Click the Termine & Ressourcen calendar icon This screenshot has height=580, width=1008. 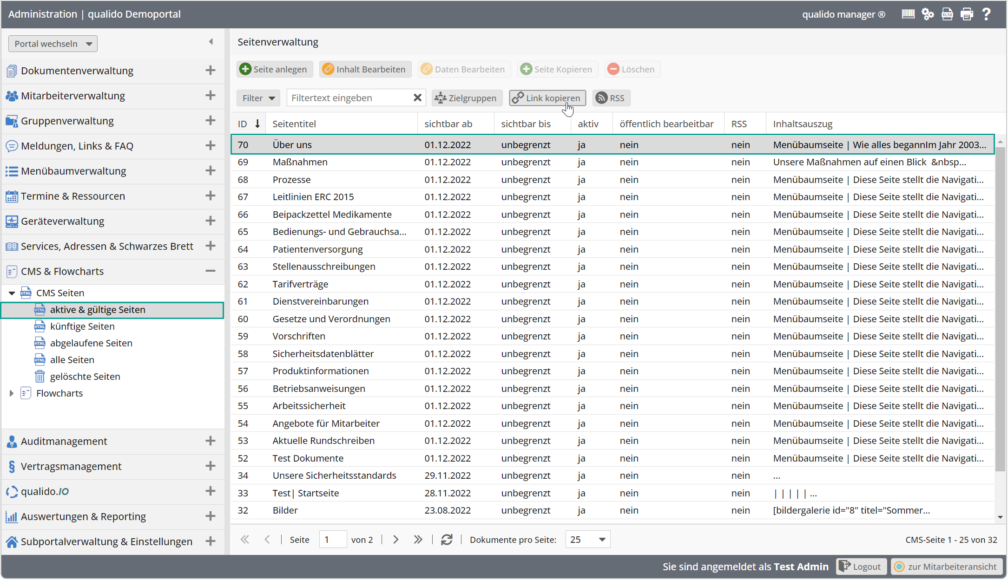click(x=12, y=196)
